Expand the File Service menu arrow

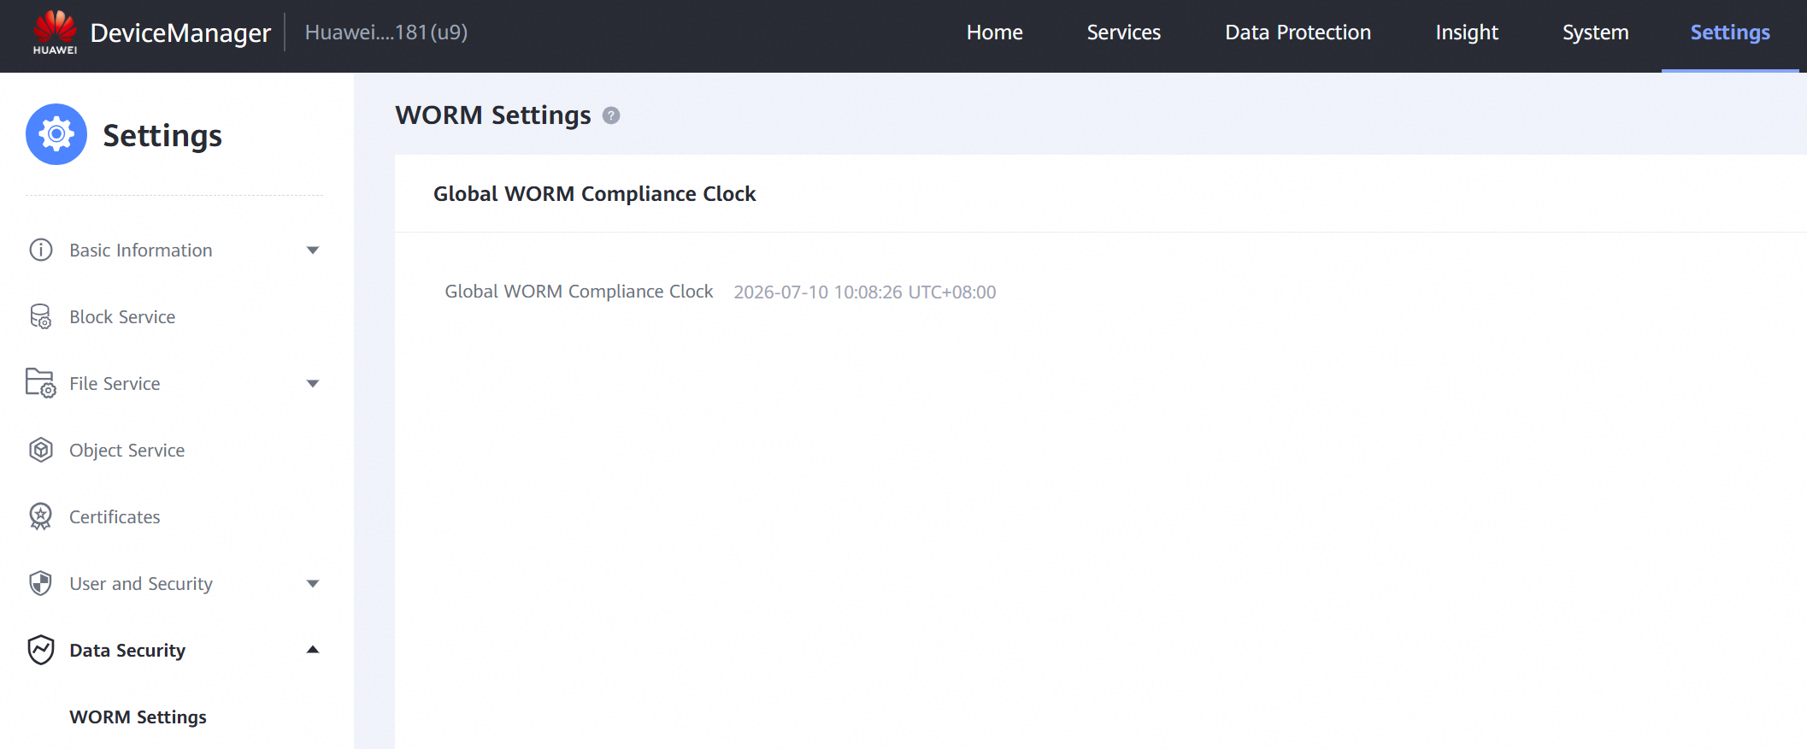[313, 384]
